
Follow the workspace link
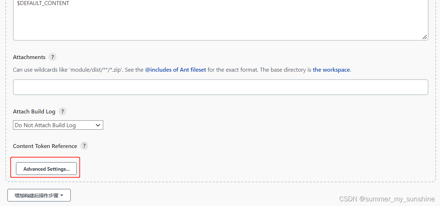coord(331,70)
